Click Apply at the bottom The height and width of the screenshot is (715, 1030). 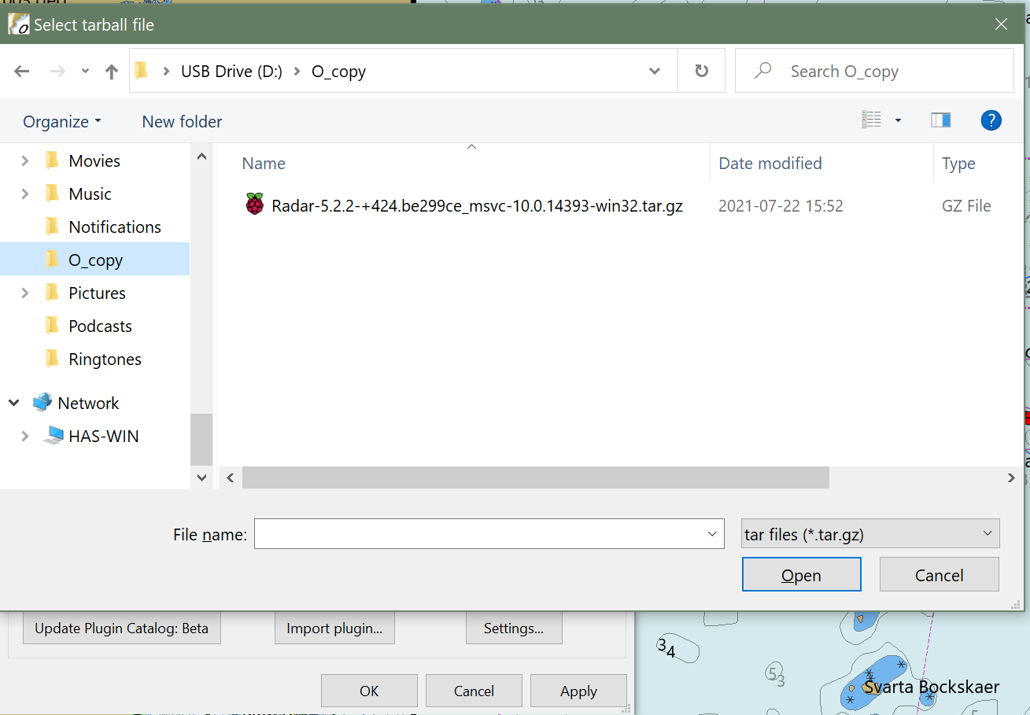578,691
